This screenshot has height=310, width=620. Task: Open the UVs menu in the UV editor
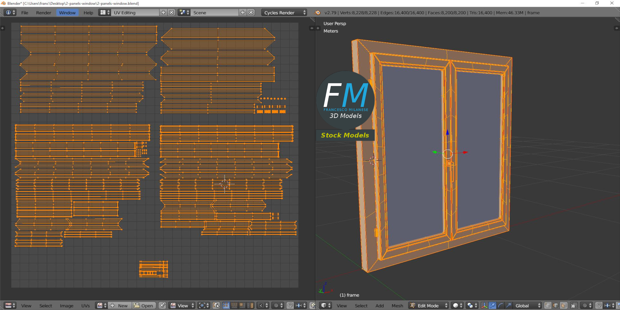(x=86, y=306)
